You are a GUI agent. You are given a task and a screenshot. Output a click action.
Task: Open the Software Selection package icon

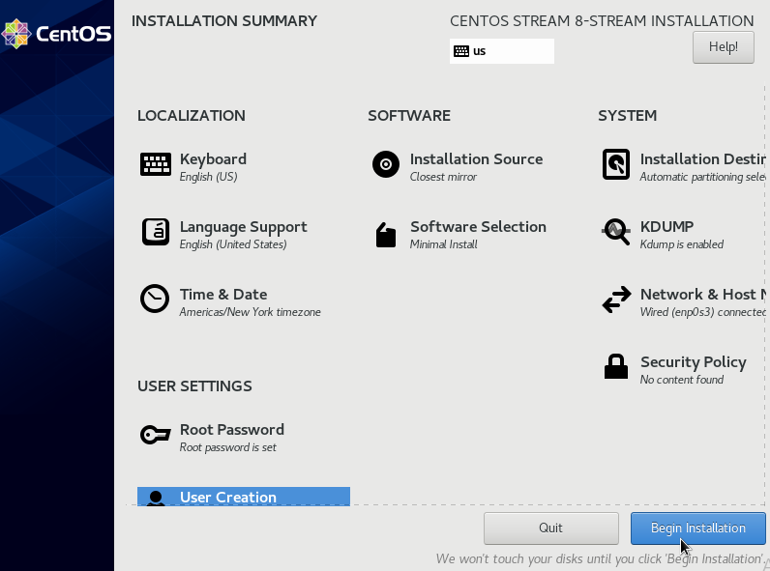pyautogui.click(x=386, y=235)
